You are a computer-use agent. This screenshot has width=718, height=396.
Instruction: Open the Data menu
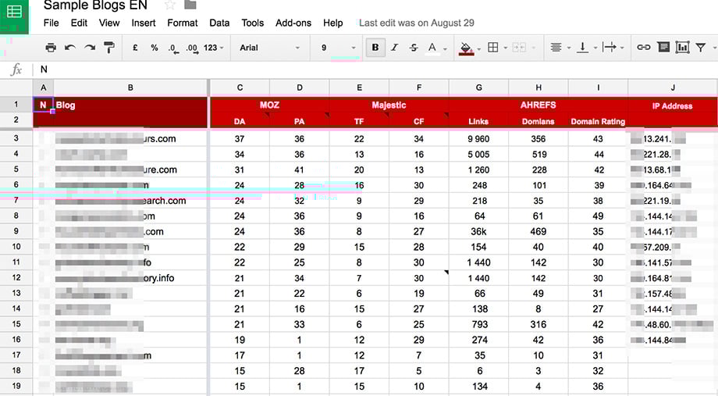pos(219,23)
